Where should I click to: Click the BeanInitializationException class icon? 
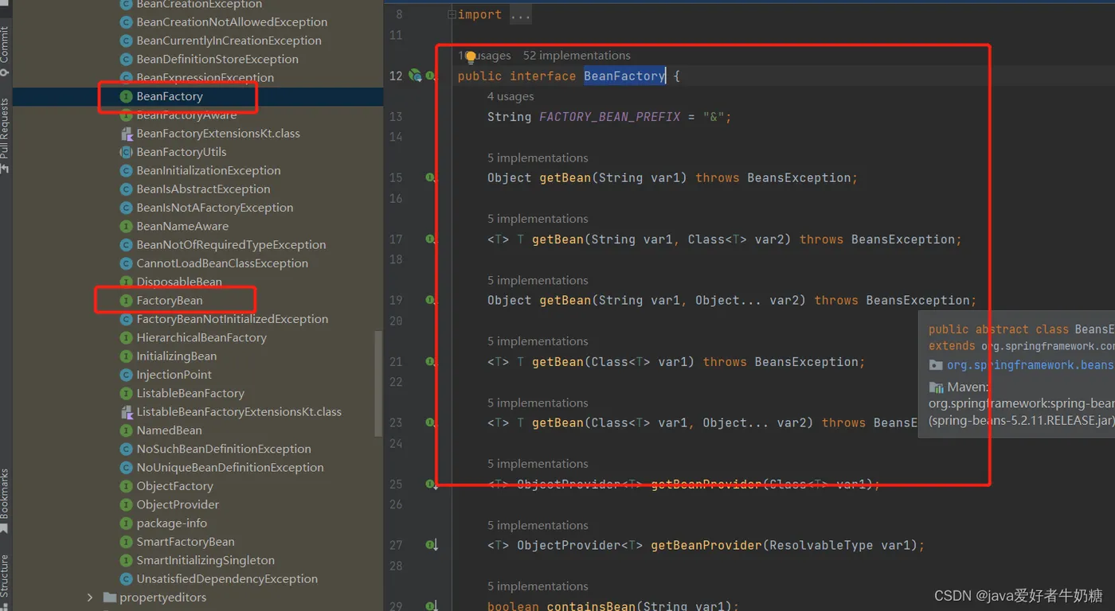pos(126,170)
